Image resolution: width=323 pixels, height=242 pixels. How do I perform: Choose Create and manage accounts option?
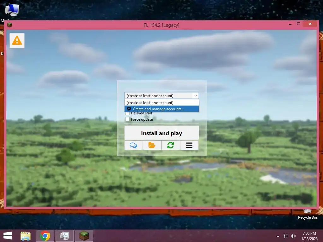pos(161,109)
